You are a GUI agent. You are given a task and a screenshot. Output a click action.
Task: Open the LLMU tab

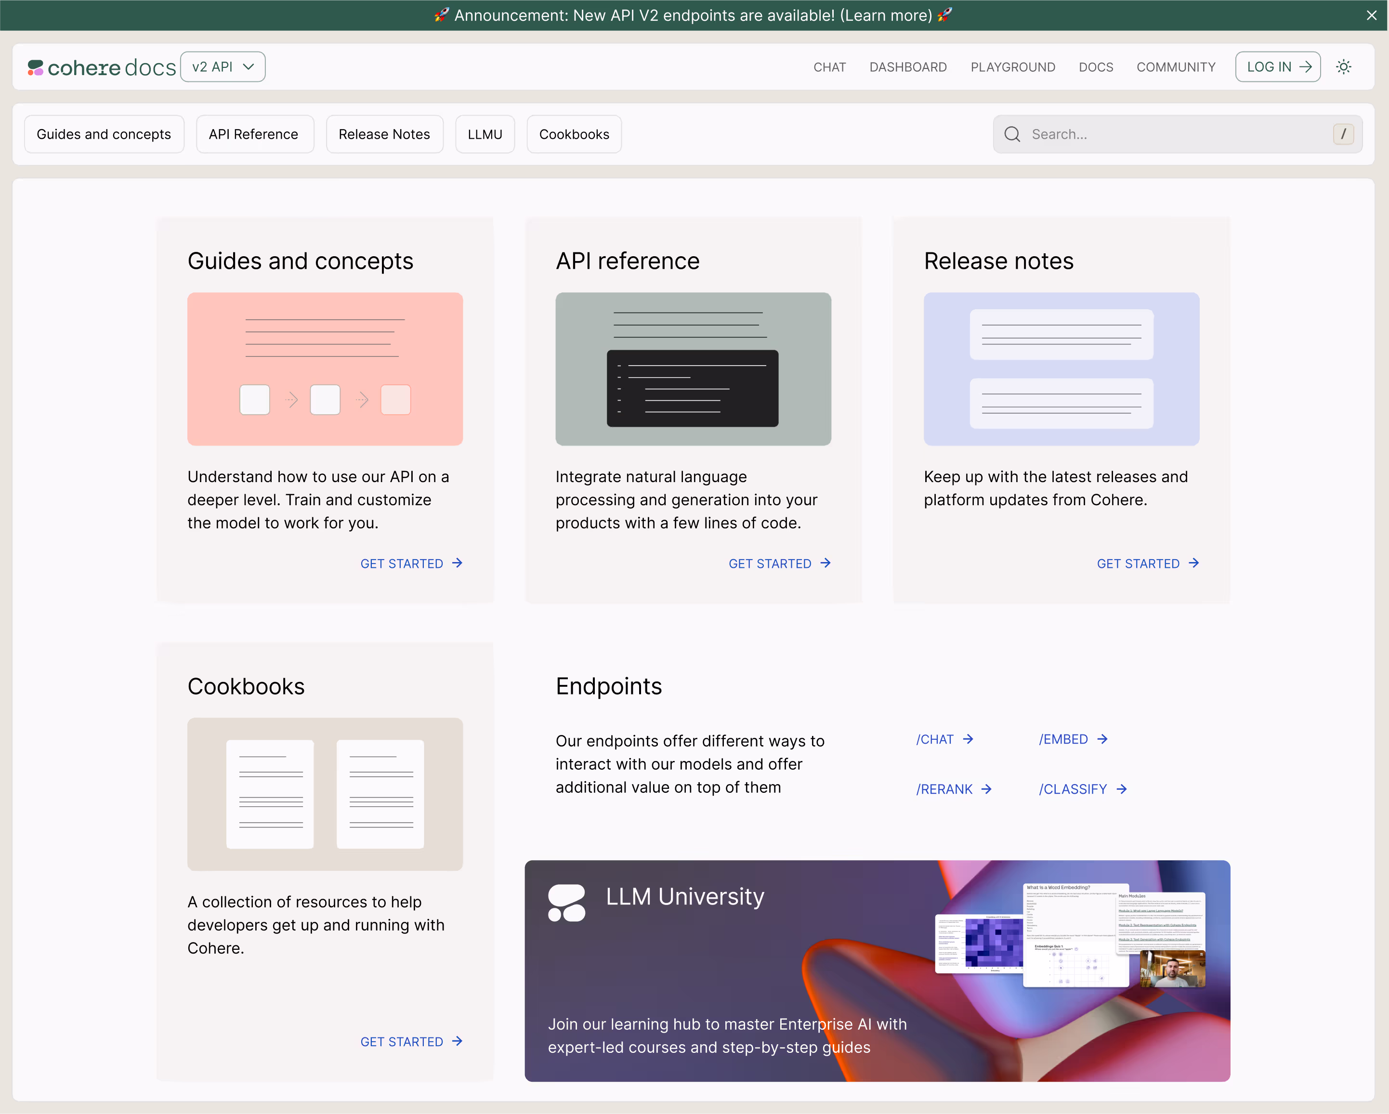point(485,134)
